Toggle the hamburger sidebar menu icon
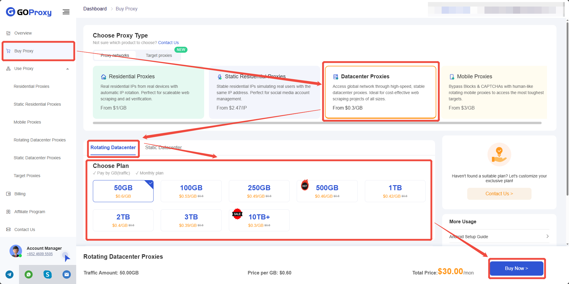Image resolution: width=569 pixels, height=284 pixels. (x=66, y=12)
